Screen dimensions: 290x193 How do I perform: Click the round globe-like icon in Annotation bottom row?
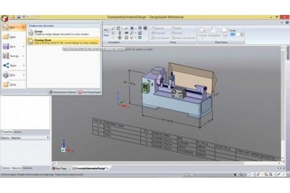(x=120, y=38)
